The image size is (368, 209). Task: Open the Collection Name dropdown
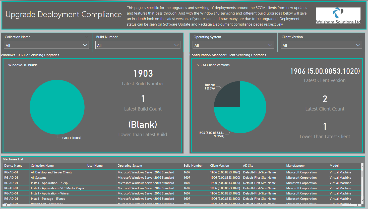[46, 45]
